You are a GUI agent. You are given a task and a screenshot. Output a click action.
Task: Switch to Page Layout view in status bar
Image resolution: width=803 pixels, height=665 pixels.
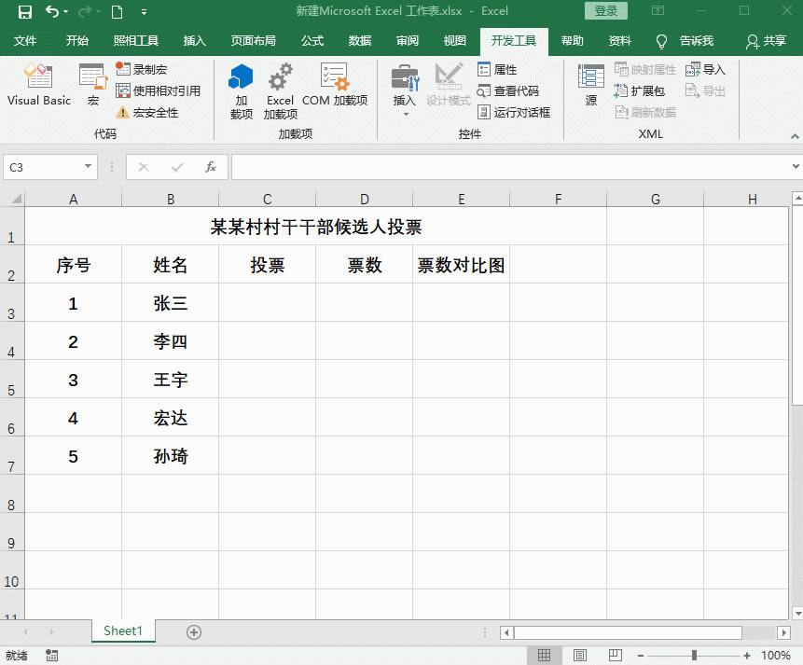pos(579,656)
